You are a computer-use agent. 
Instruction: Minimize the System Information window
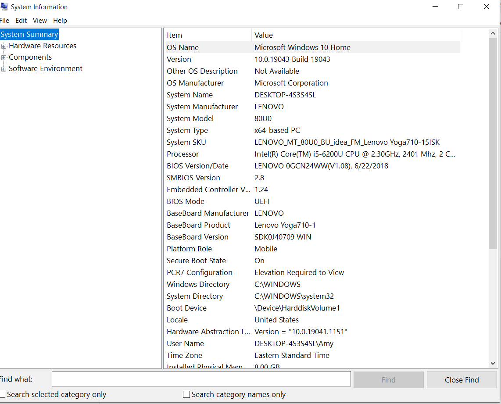pyautogui.click(x=435, y=7)
